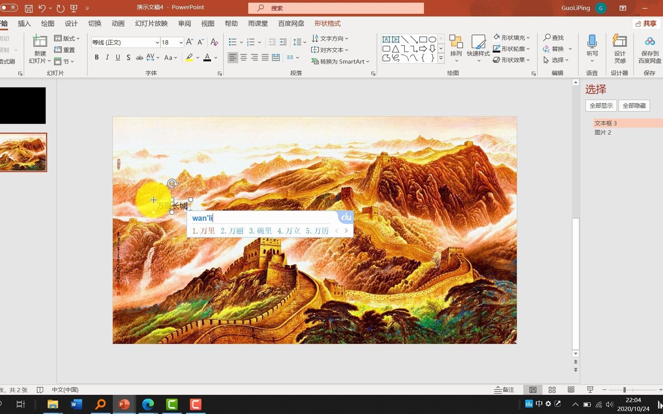Toggle Notes pane in status bar
Viewport: 663px width, 414px height.
504,390
